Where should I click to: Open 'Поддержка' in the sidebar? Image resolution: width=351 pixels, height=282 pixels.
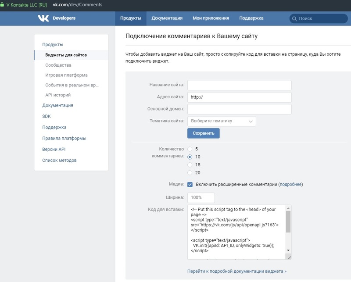54,127
